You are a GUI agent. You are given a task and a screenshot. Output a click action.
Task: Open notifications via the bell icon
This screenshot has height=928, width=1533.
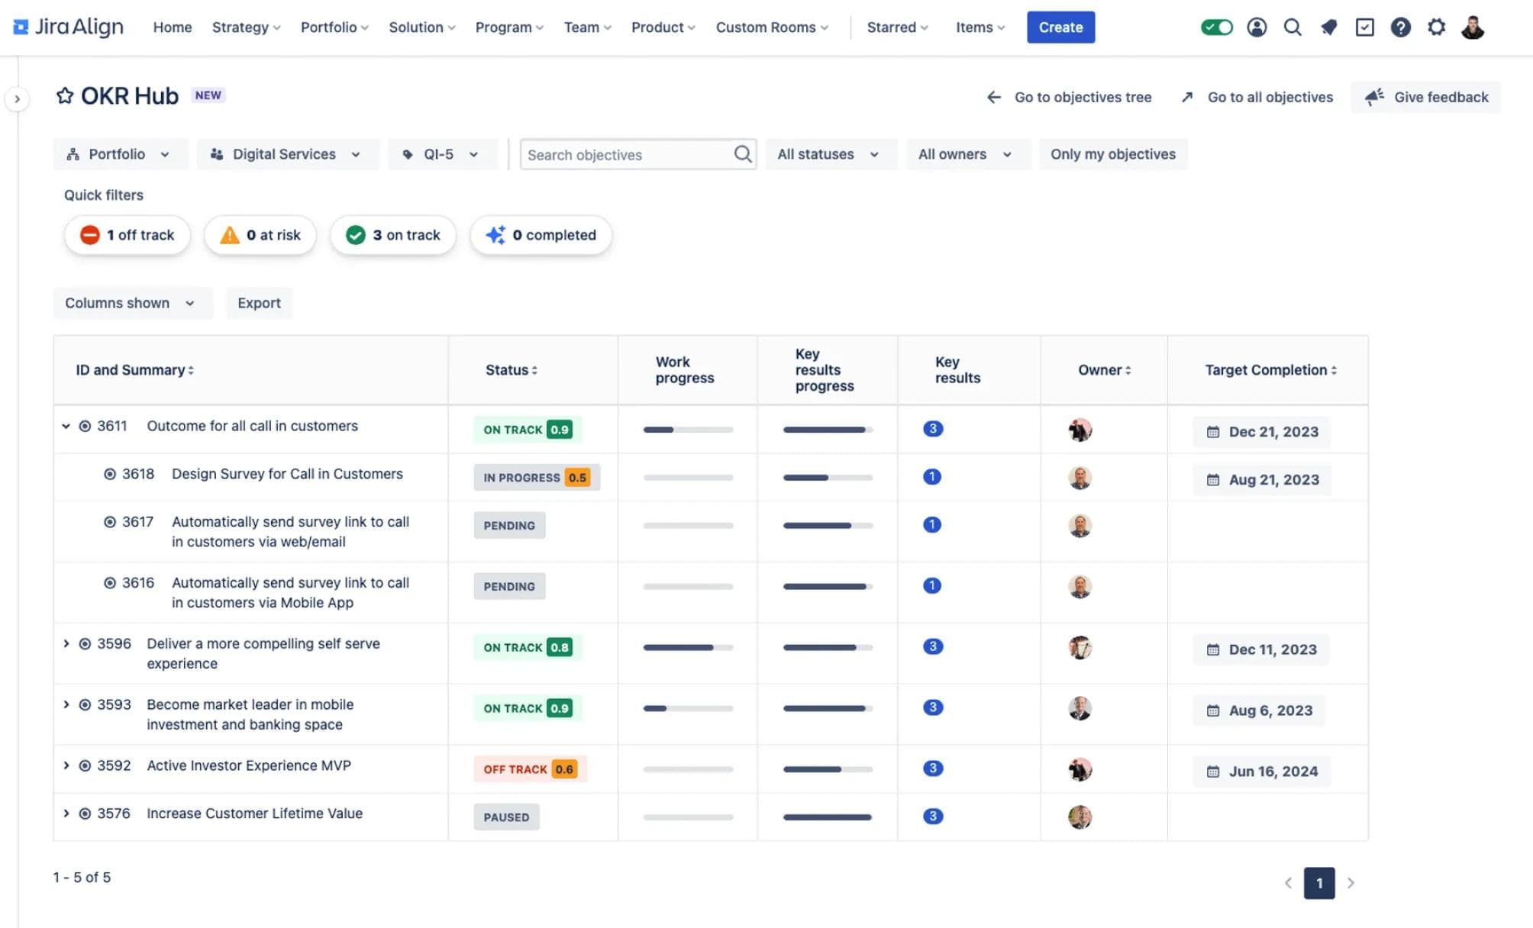pos(1328,27)
